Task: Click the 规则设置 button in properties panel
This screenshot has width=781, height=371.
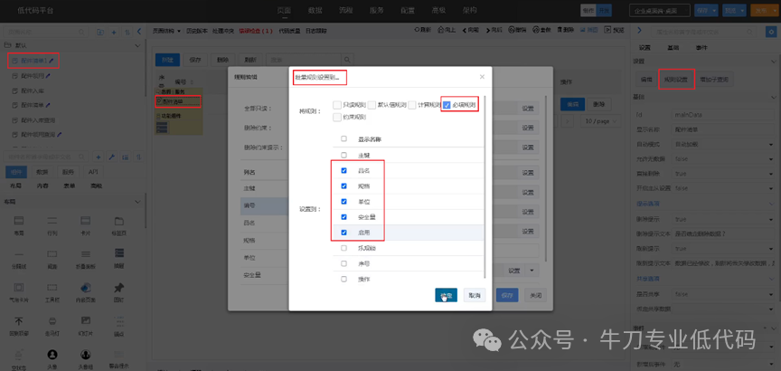Action: (x=676, y=80)
